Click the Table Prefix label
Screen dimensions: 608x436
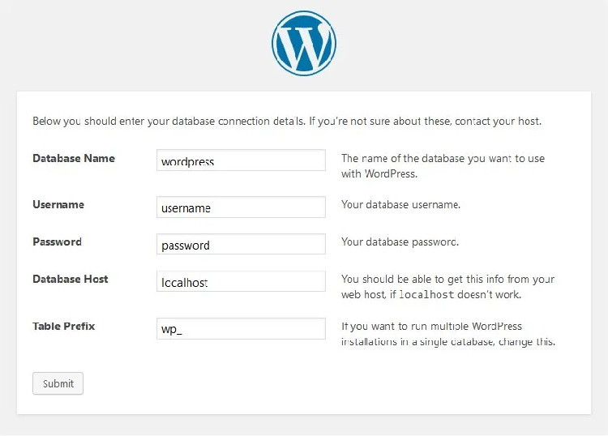pos(63,327)
